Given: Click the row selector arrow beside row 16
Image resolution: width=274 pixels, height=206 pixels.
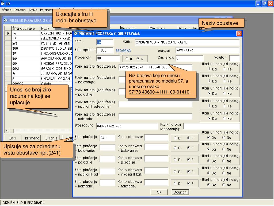Looking at the screenshot, I should (8, 33).
